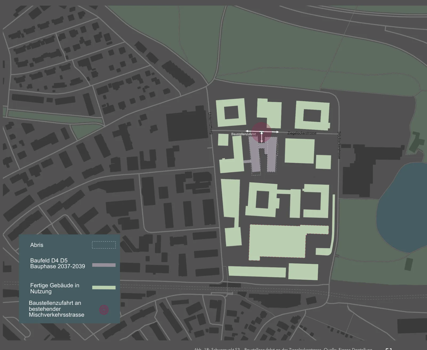Select the dashed Abris outline in the legend
Viewport: 427px width, 350px height.
click(x=104, y=245)
